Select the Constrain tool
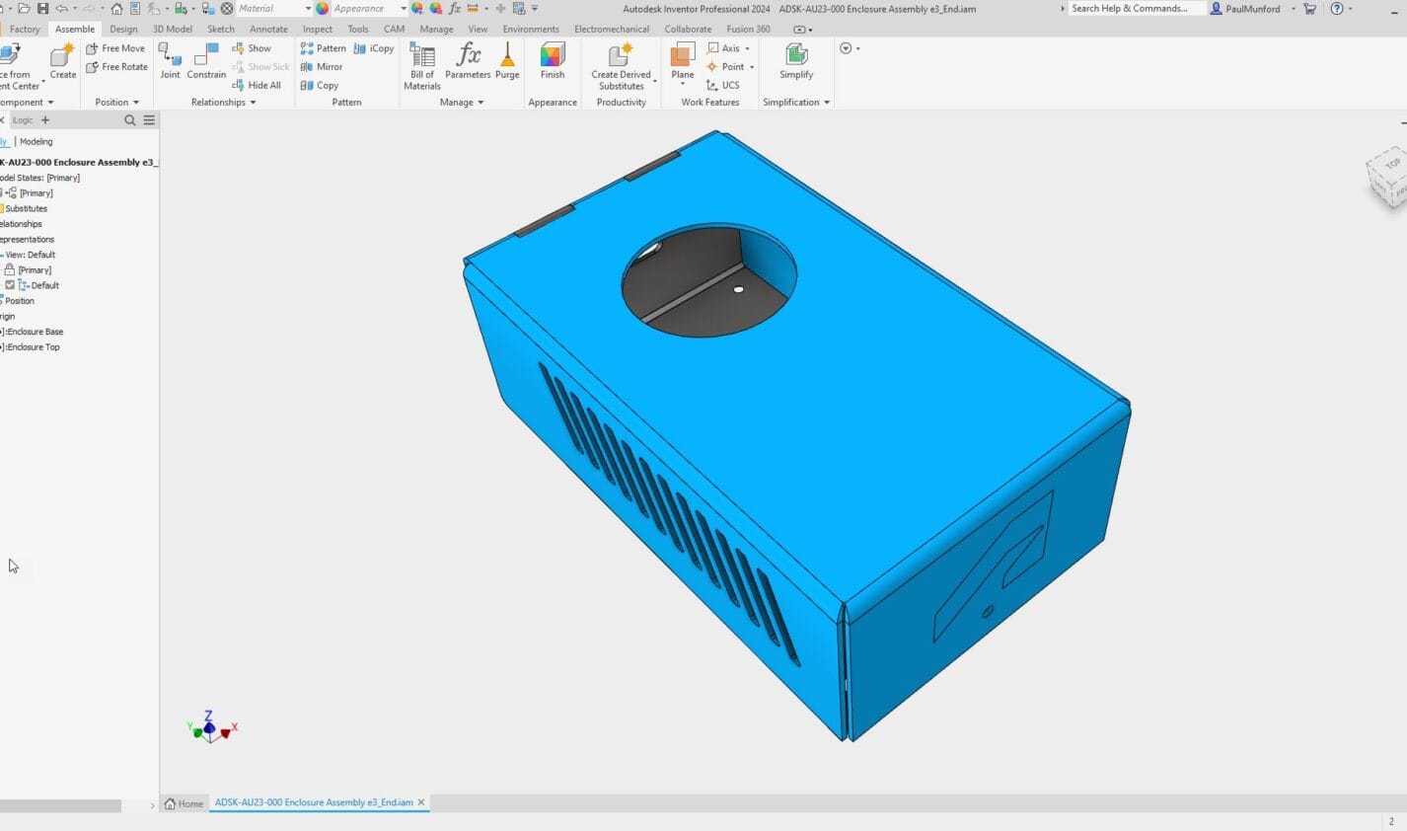Viewport: 1407px width, 831px height. pyautogui.click(x=206, y=61)
